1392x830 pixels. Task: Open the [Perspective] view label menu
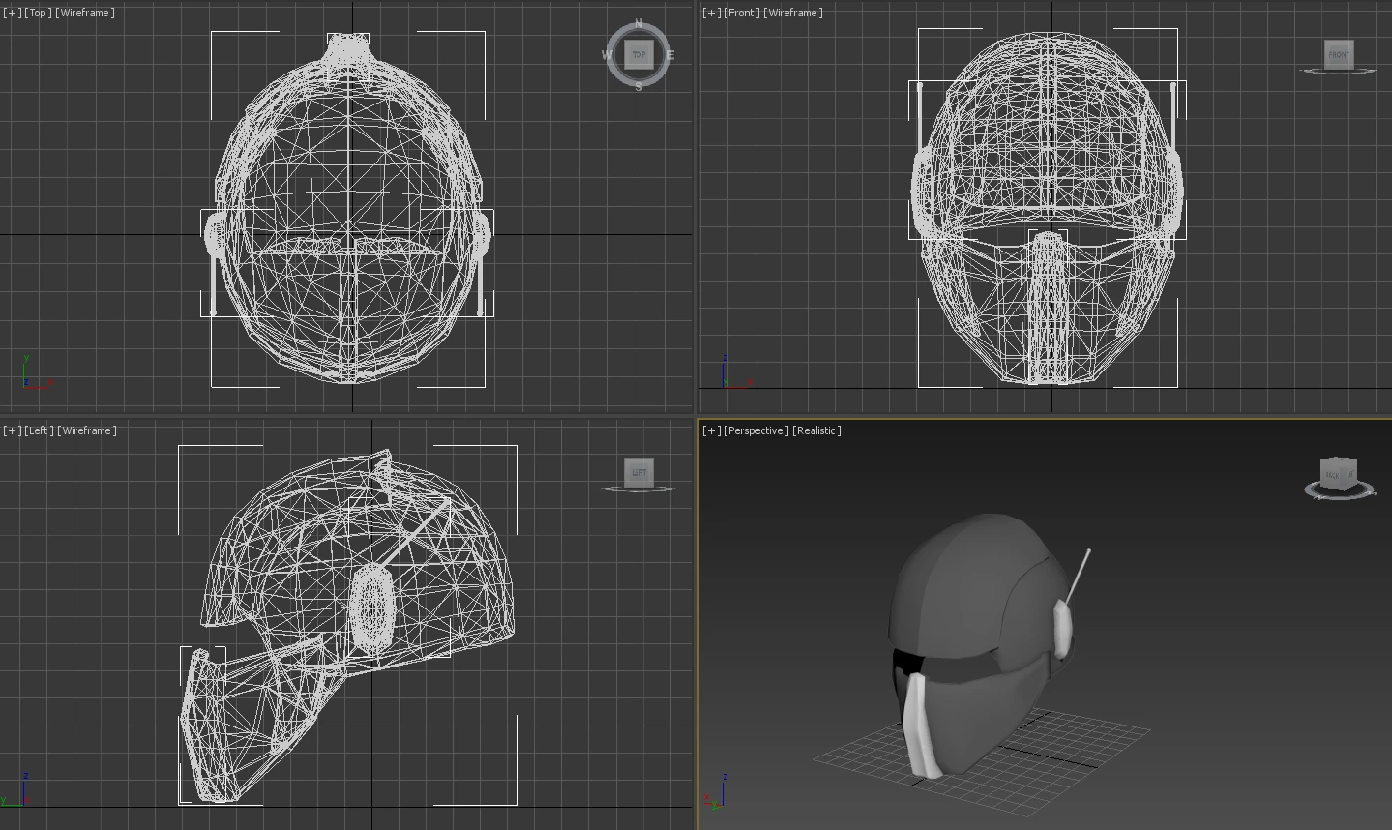coord(756,430)
